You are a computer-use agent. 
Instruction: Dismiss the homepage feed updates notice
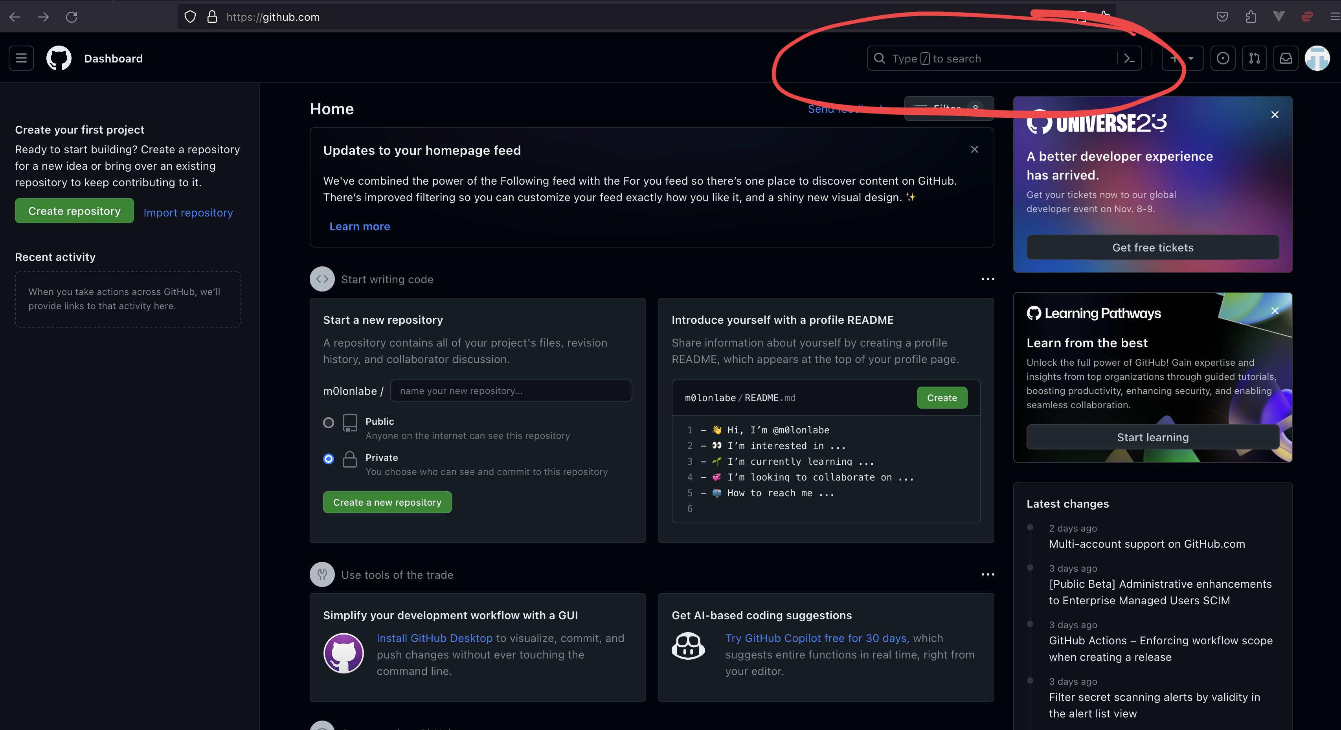[x=975, y=150]
